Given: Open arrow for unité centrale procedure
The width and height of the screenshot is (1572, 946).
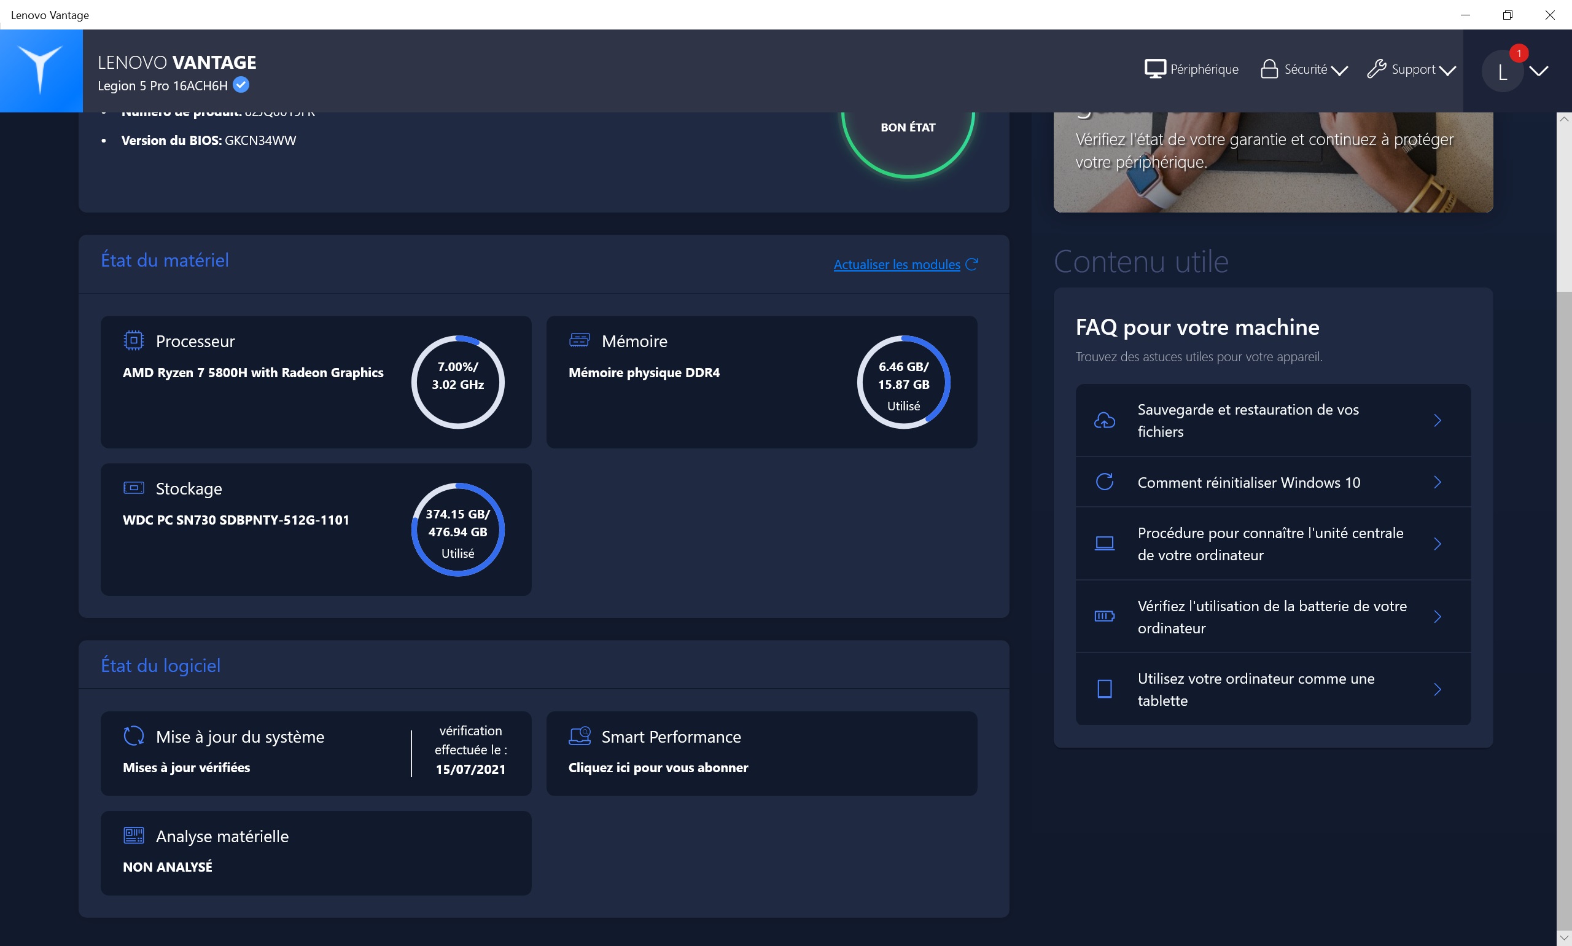Looking at the screenshot, I should point(1437,544).
